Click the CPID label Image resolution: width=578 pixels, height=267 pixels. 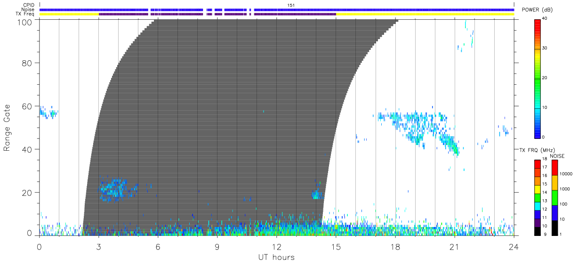[x=28, y=5]
